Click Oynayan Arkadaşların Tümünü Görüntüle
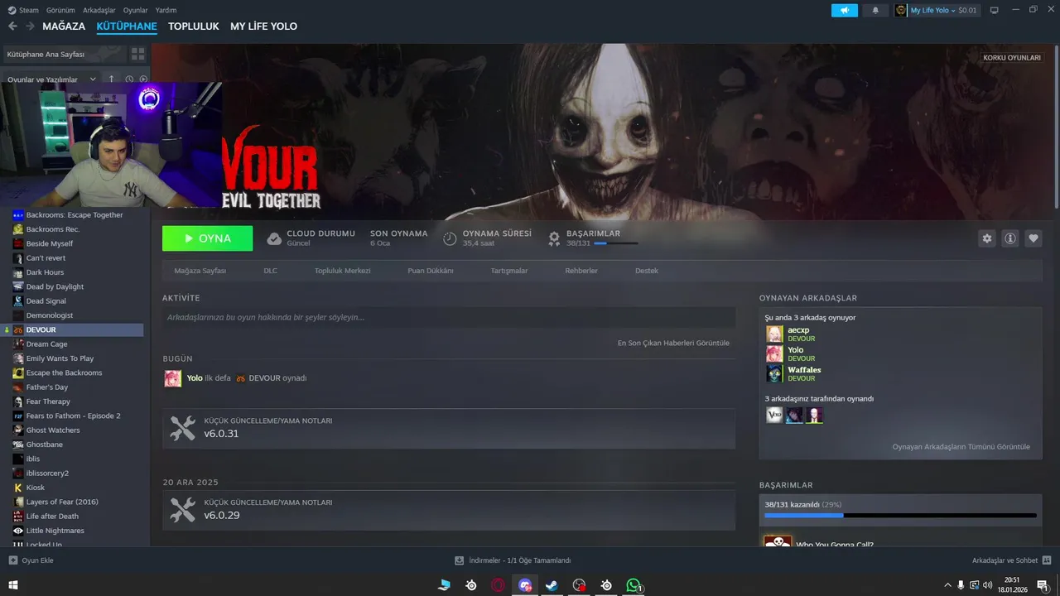 (961, 446)
